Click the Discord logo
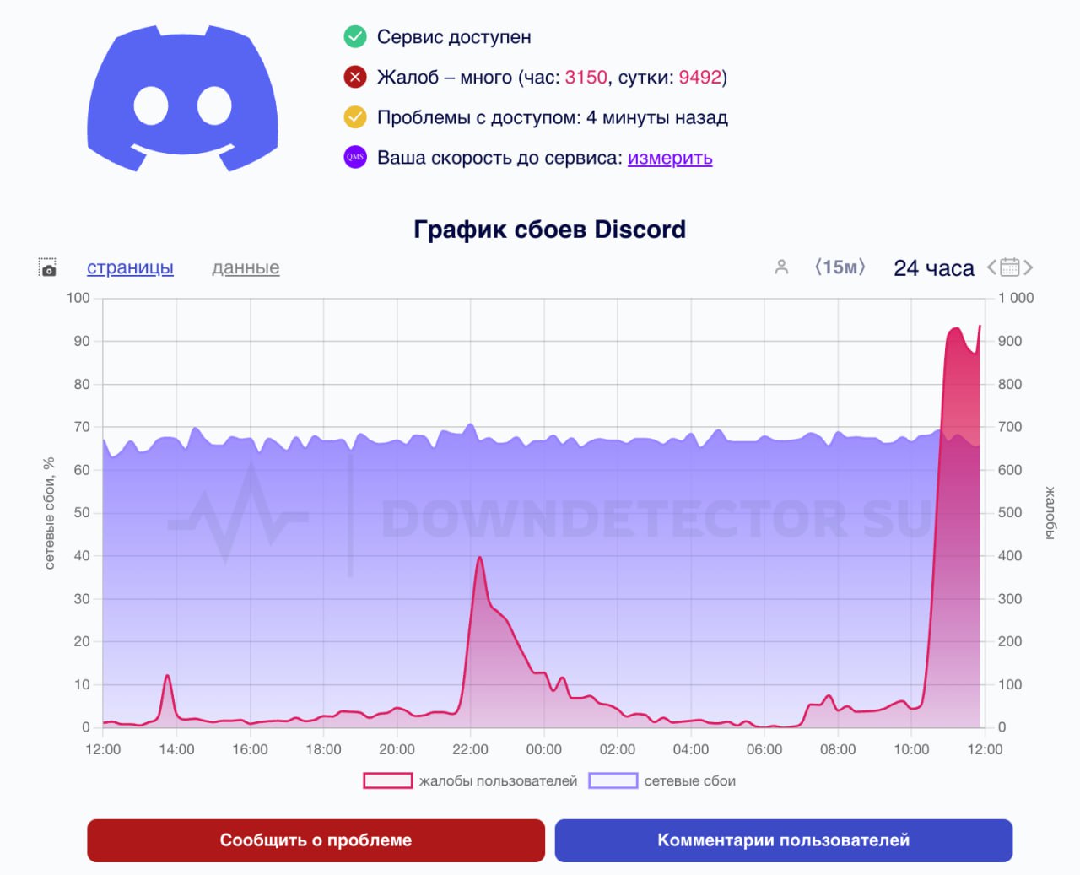 [x=182, y=99]
